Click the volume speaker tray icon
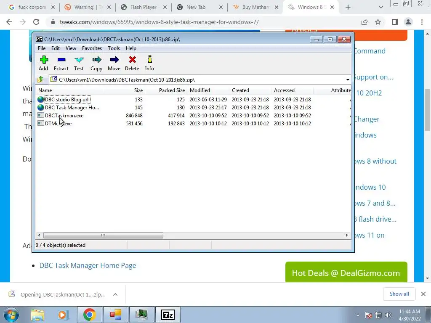This screenshot has width=431, height=323. (388, 315)
